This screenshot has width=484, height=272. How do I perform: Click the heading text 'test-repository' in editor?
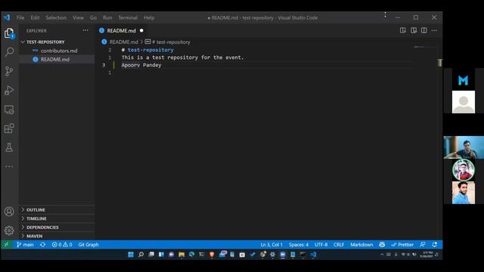150,50
